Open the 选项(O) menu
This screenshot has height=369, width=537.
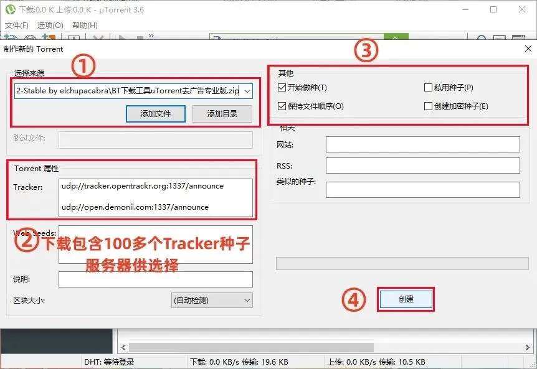(x=50, y=26)
